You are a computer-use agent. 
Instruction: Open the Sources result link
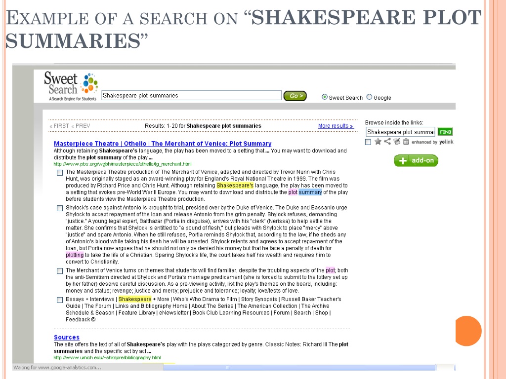click(67, 337)
